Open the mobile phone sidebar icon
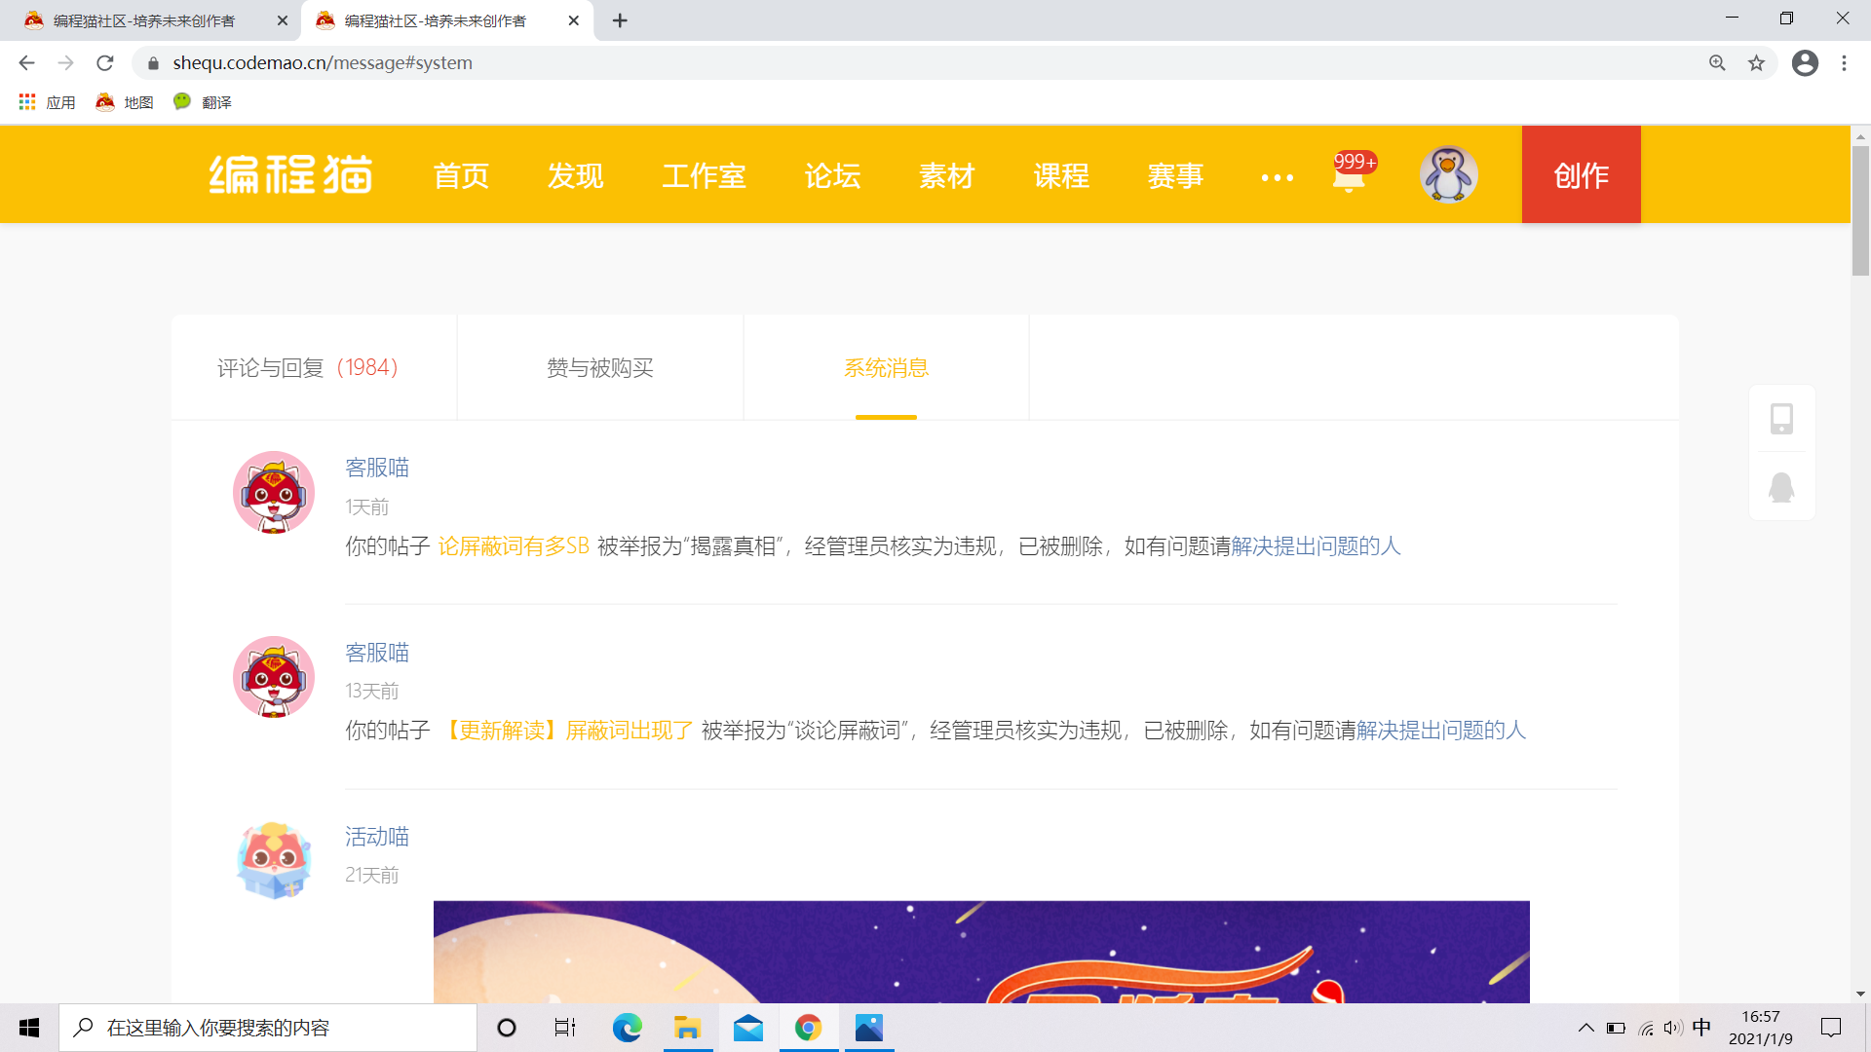Viewport: 1871px width, 1052px height. click(1781, 419)
